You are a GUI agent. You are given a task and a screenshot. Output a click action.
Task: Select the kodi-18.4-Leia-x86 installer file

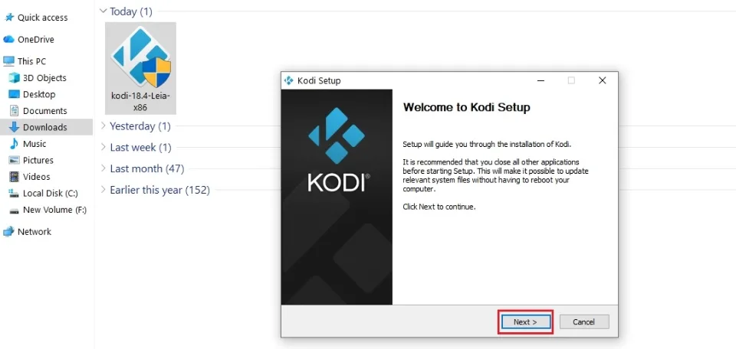[x=140, y=67]
